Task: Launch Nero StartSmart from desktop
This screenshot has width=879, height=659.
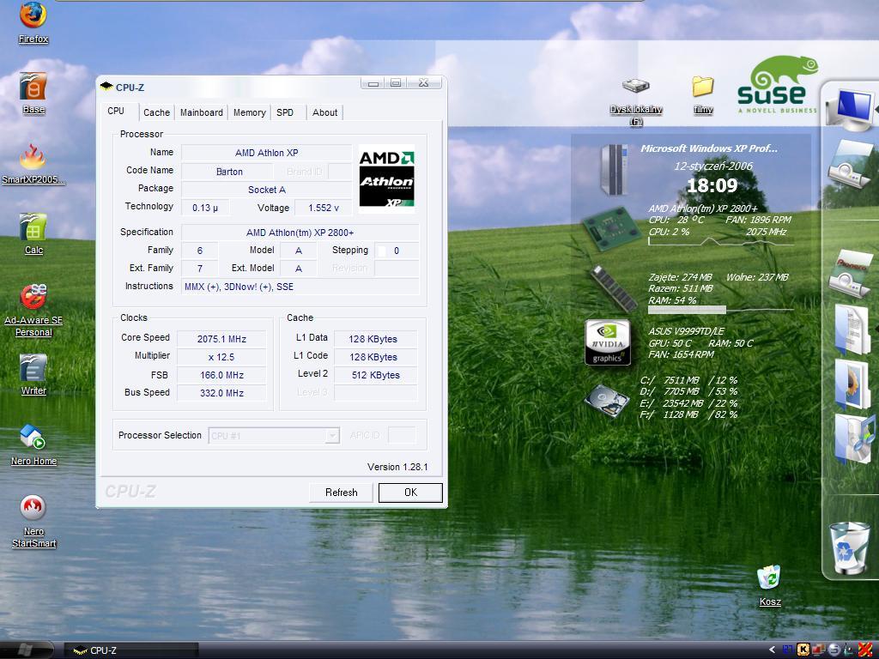Action: tap(33, 521)
